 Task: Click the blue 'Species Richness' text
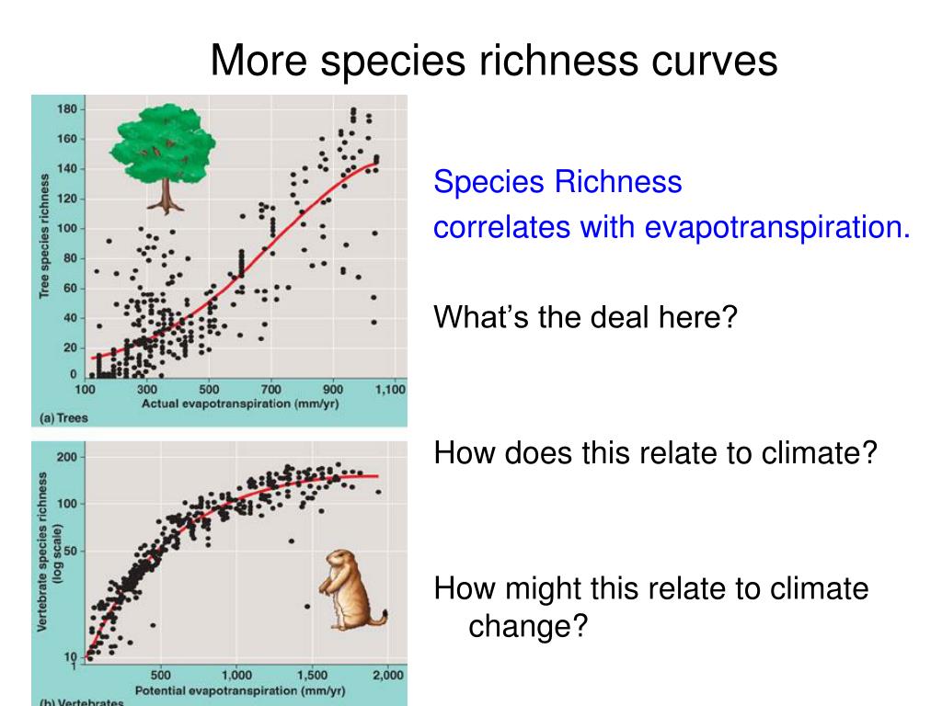(557, 181)
